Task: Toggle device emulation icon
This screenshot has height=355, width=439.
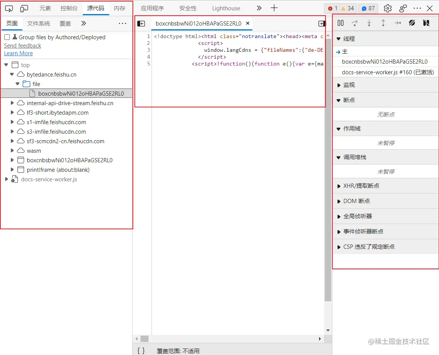Action: pos(24,9)
